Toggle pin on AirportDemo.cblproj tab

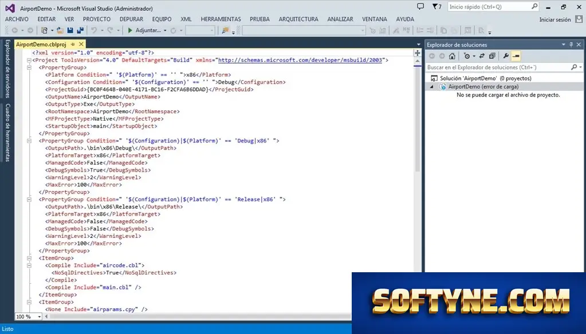pyautogui.click(x=73, y=44)
